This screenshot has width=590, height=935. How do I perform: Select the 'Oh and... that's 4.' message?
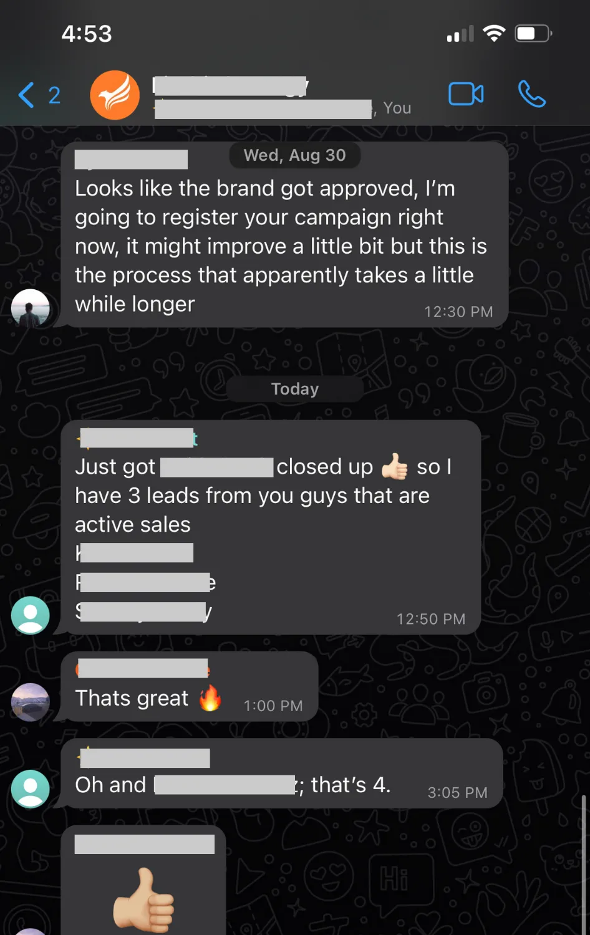coord(282,774)
